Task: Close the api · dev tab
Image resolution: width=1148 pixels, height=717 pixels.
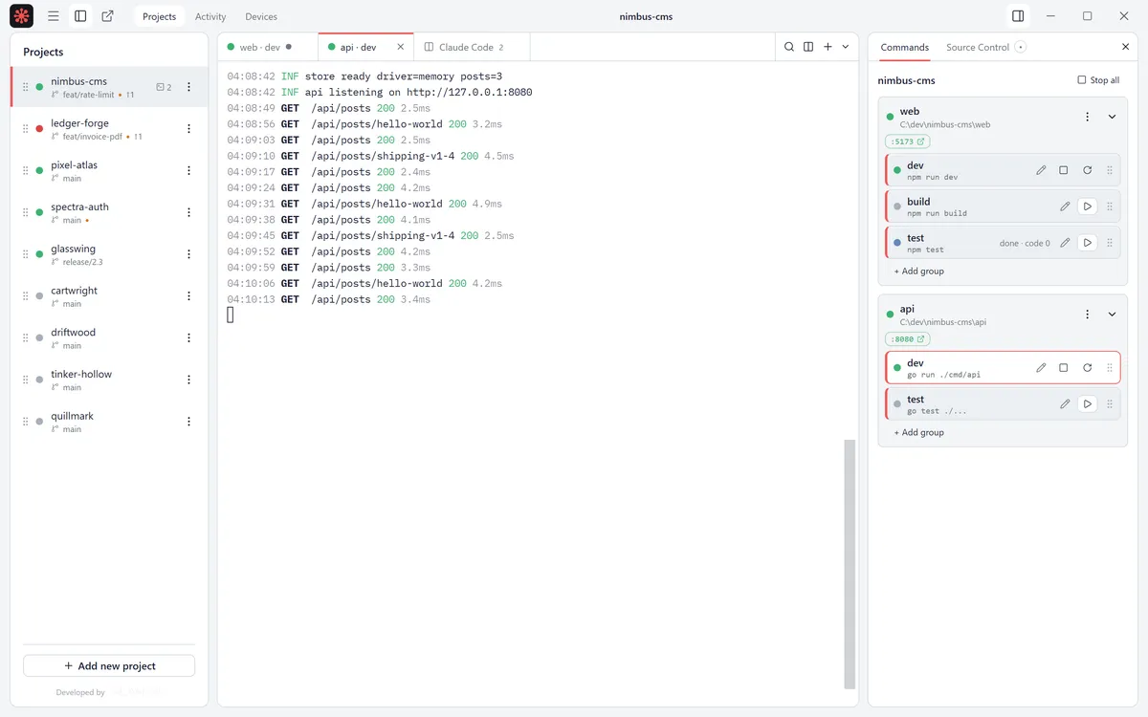Action: pyautogui.click(x=401, y=47)
